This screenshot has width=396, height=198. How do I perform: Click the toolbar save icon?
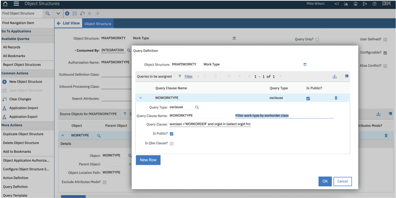click(x=75, y=13)
